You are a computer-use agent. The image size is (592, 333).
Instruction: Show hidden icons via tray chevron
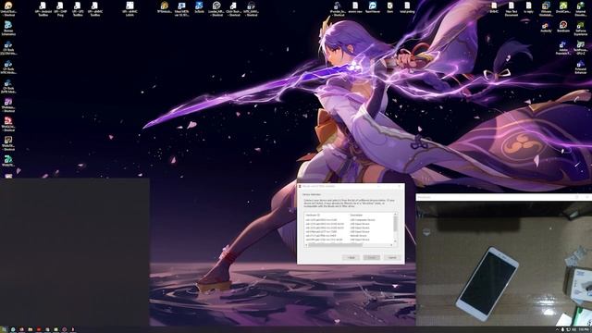[x=557, y=329]
